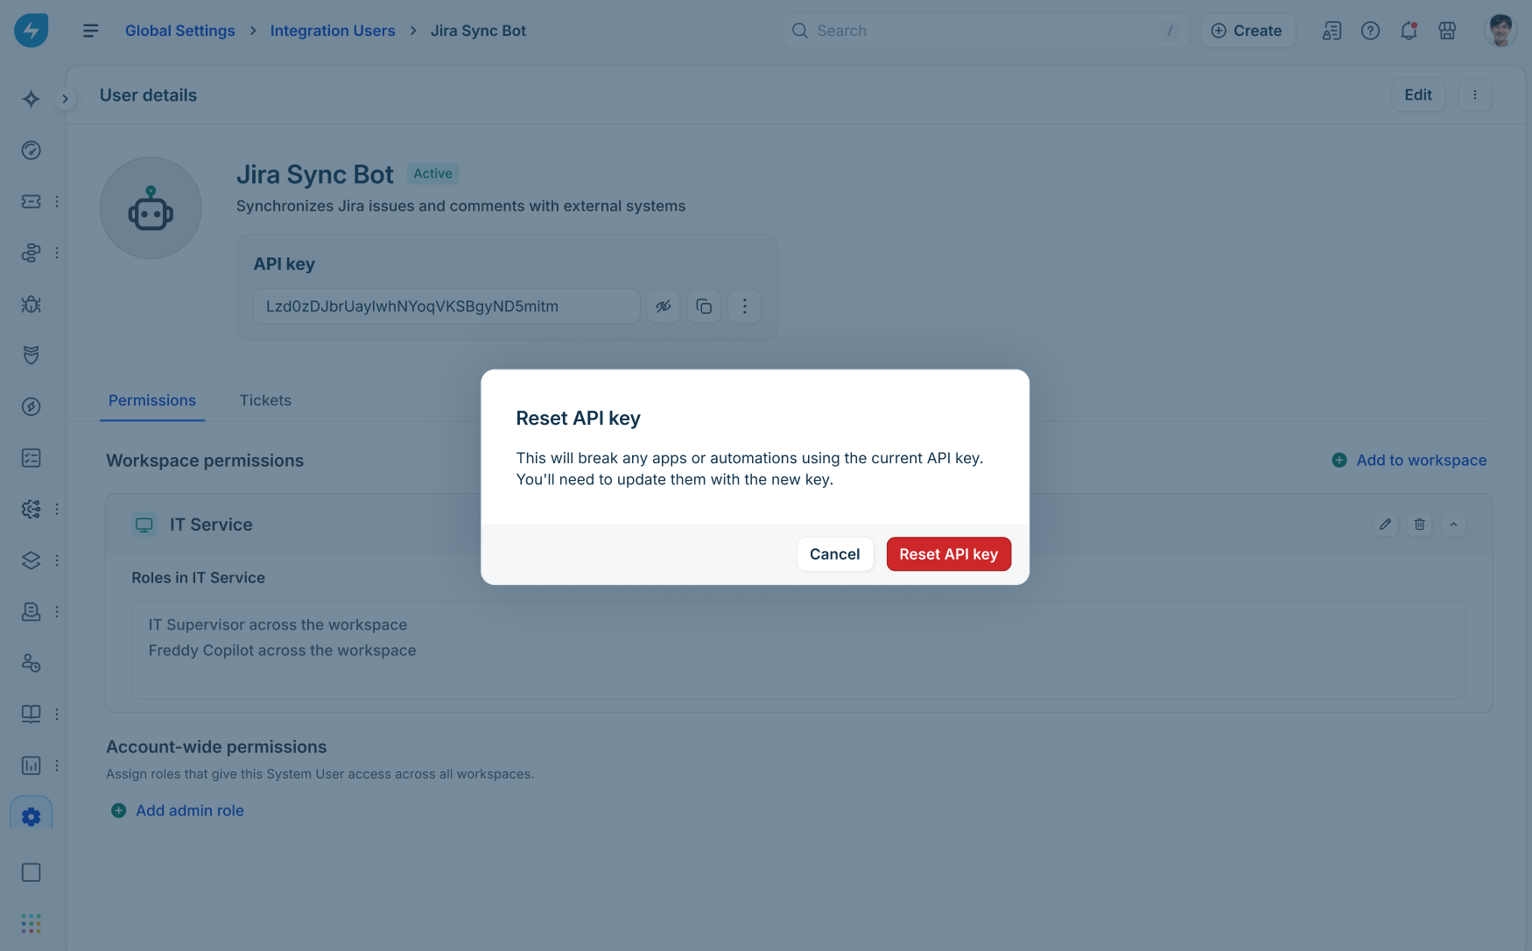This screenshot has width=1532, height=951.
Task: Open the submenu dots beside the tickets icon
Action: tap(57, 201)
